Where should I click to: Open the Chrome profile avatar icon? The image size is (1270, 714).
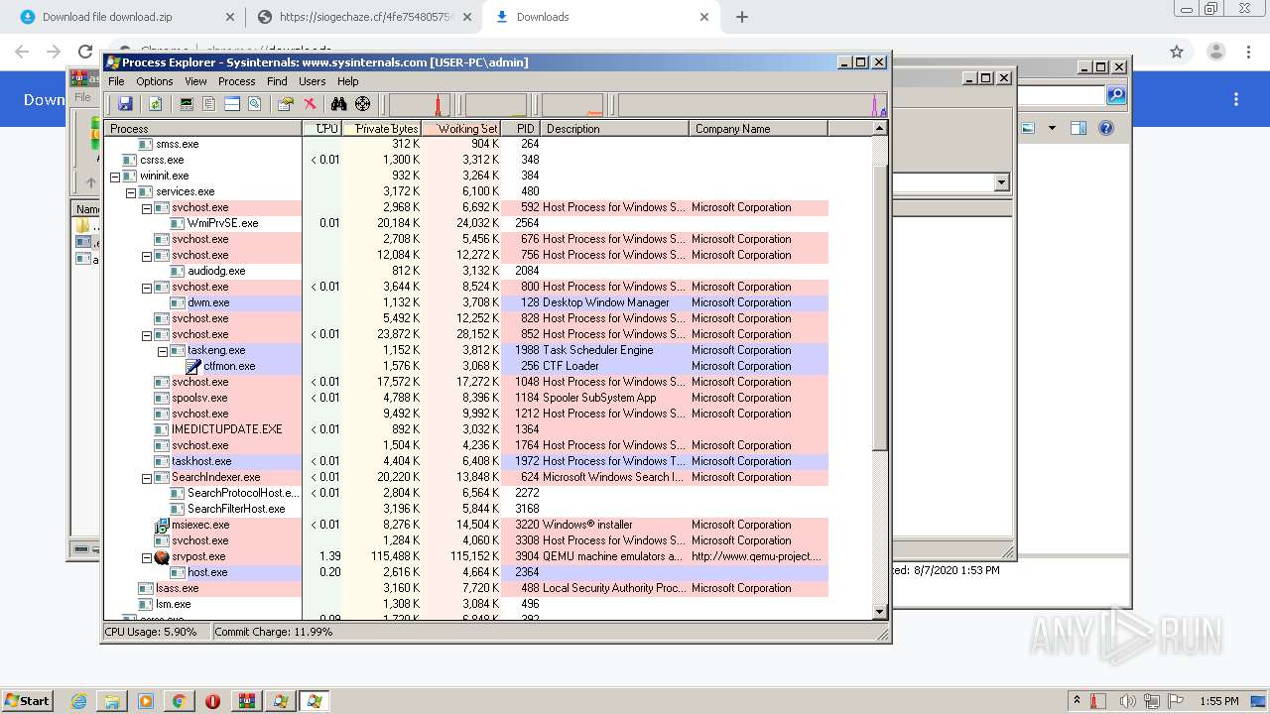(x=1216, y=52)
